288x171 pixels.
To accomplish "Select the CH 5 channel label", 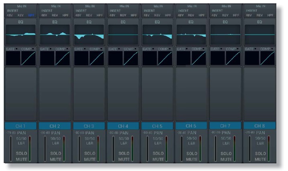I will tap(157, 126).
